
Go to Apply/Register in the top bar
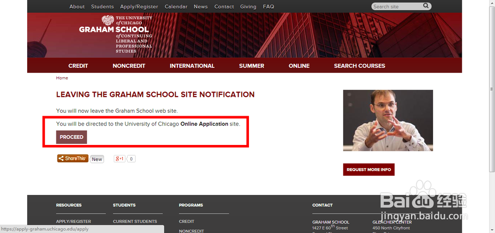[x=139, y=6]
